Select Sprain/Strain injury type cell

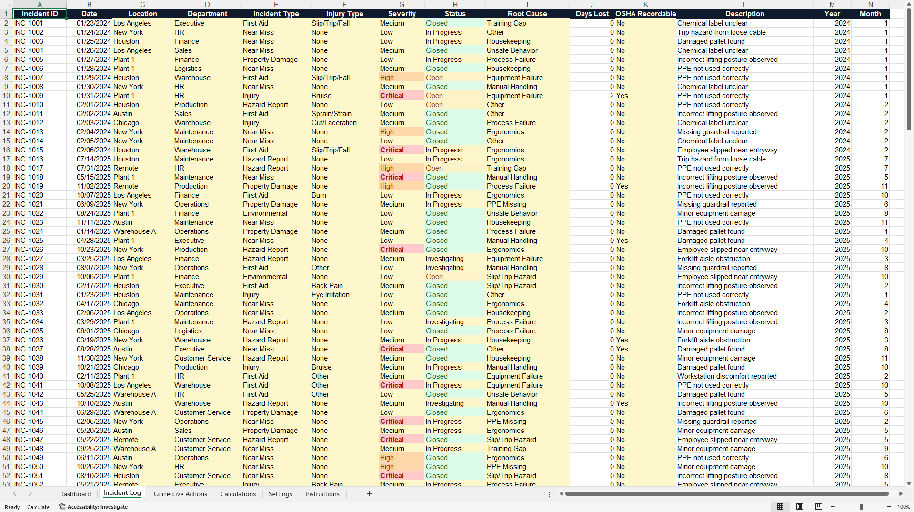(x=344, y=114)
